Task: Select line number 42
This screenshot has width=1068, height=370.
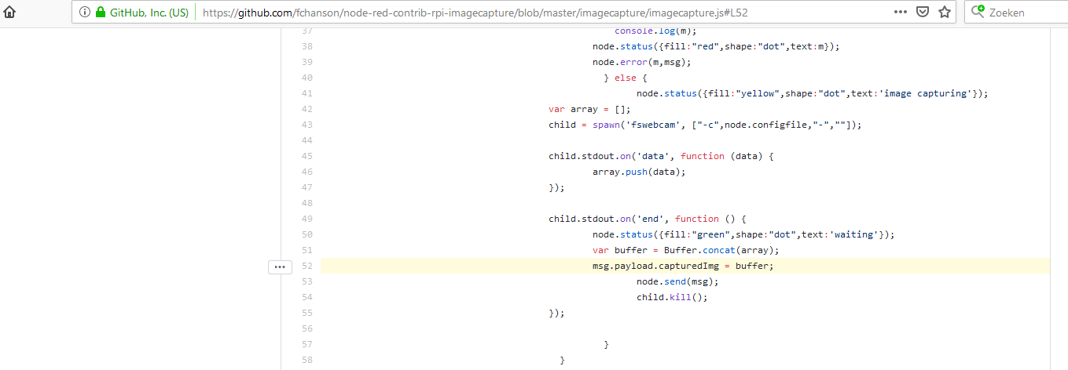Action: pos(306,109)
